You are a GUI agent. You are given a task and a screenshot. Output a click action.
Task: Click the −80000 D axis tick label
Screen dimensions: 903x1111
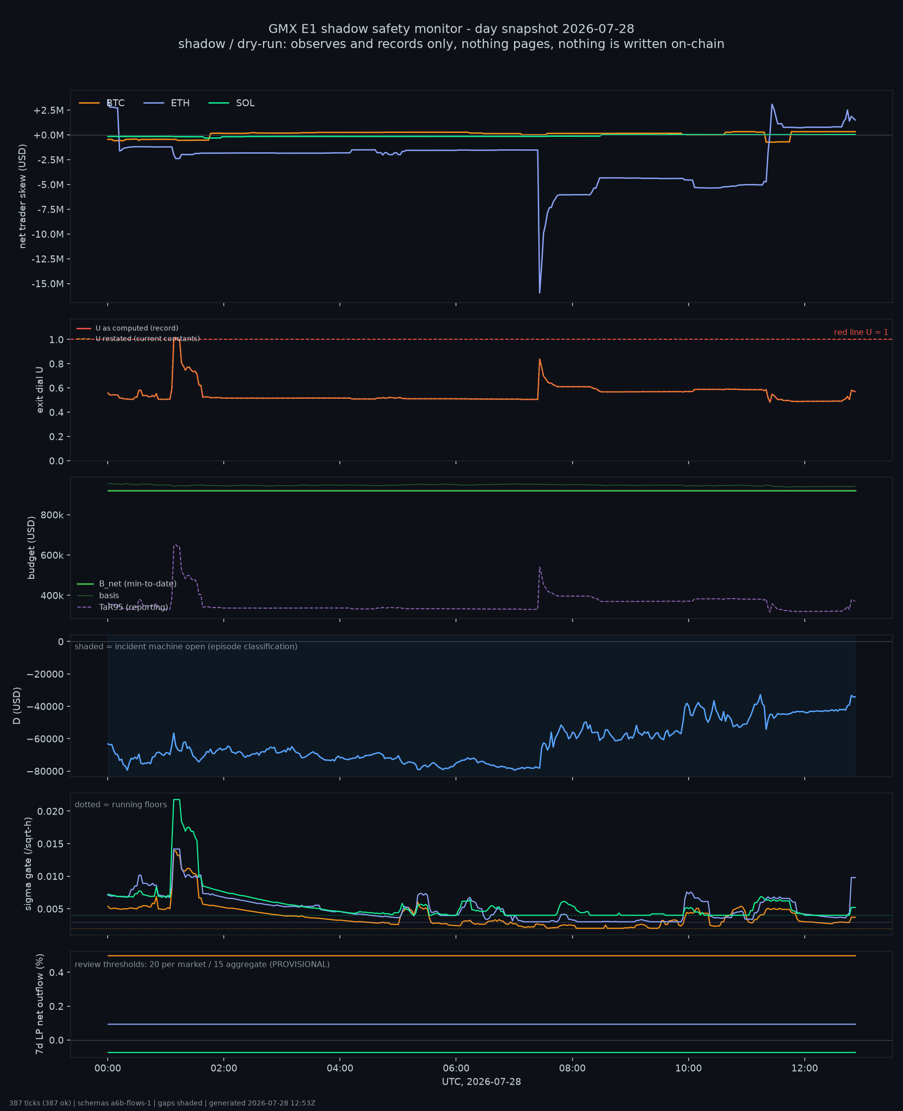pos(46,771)
